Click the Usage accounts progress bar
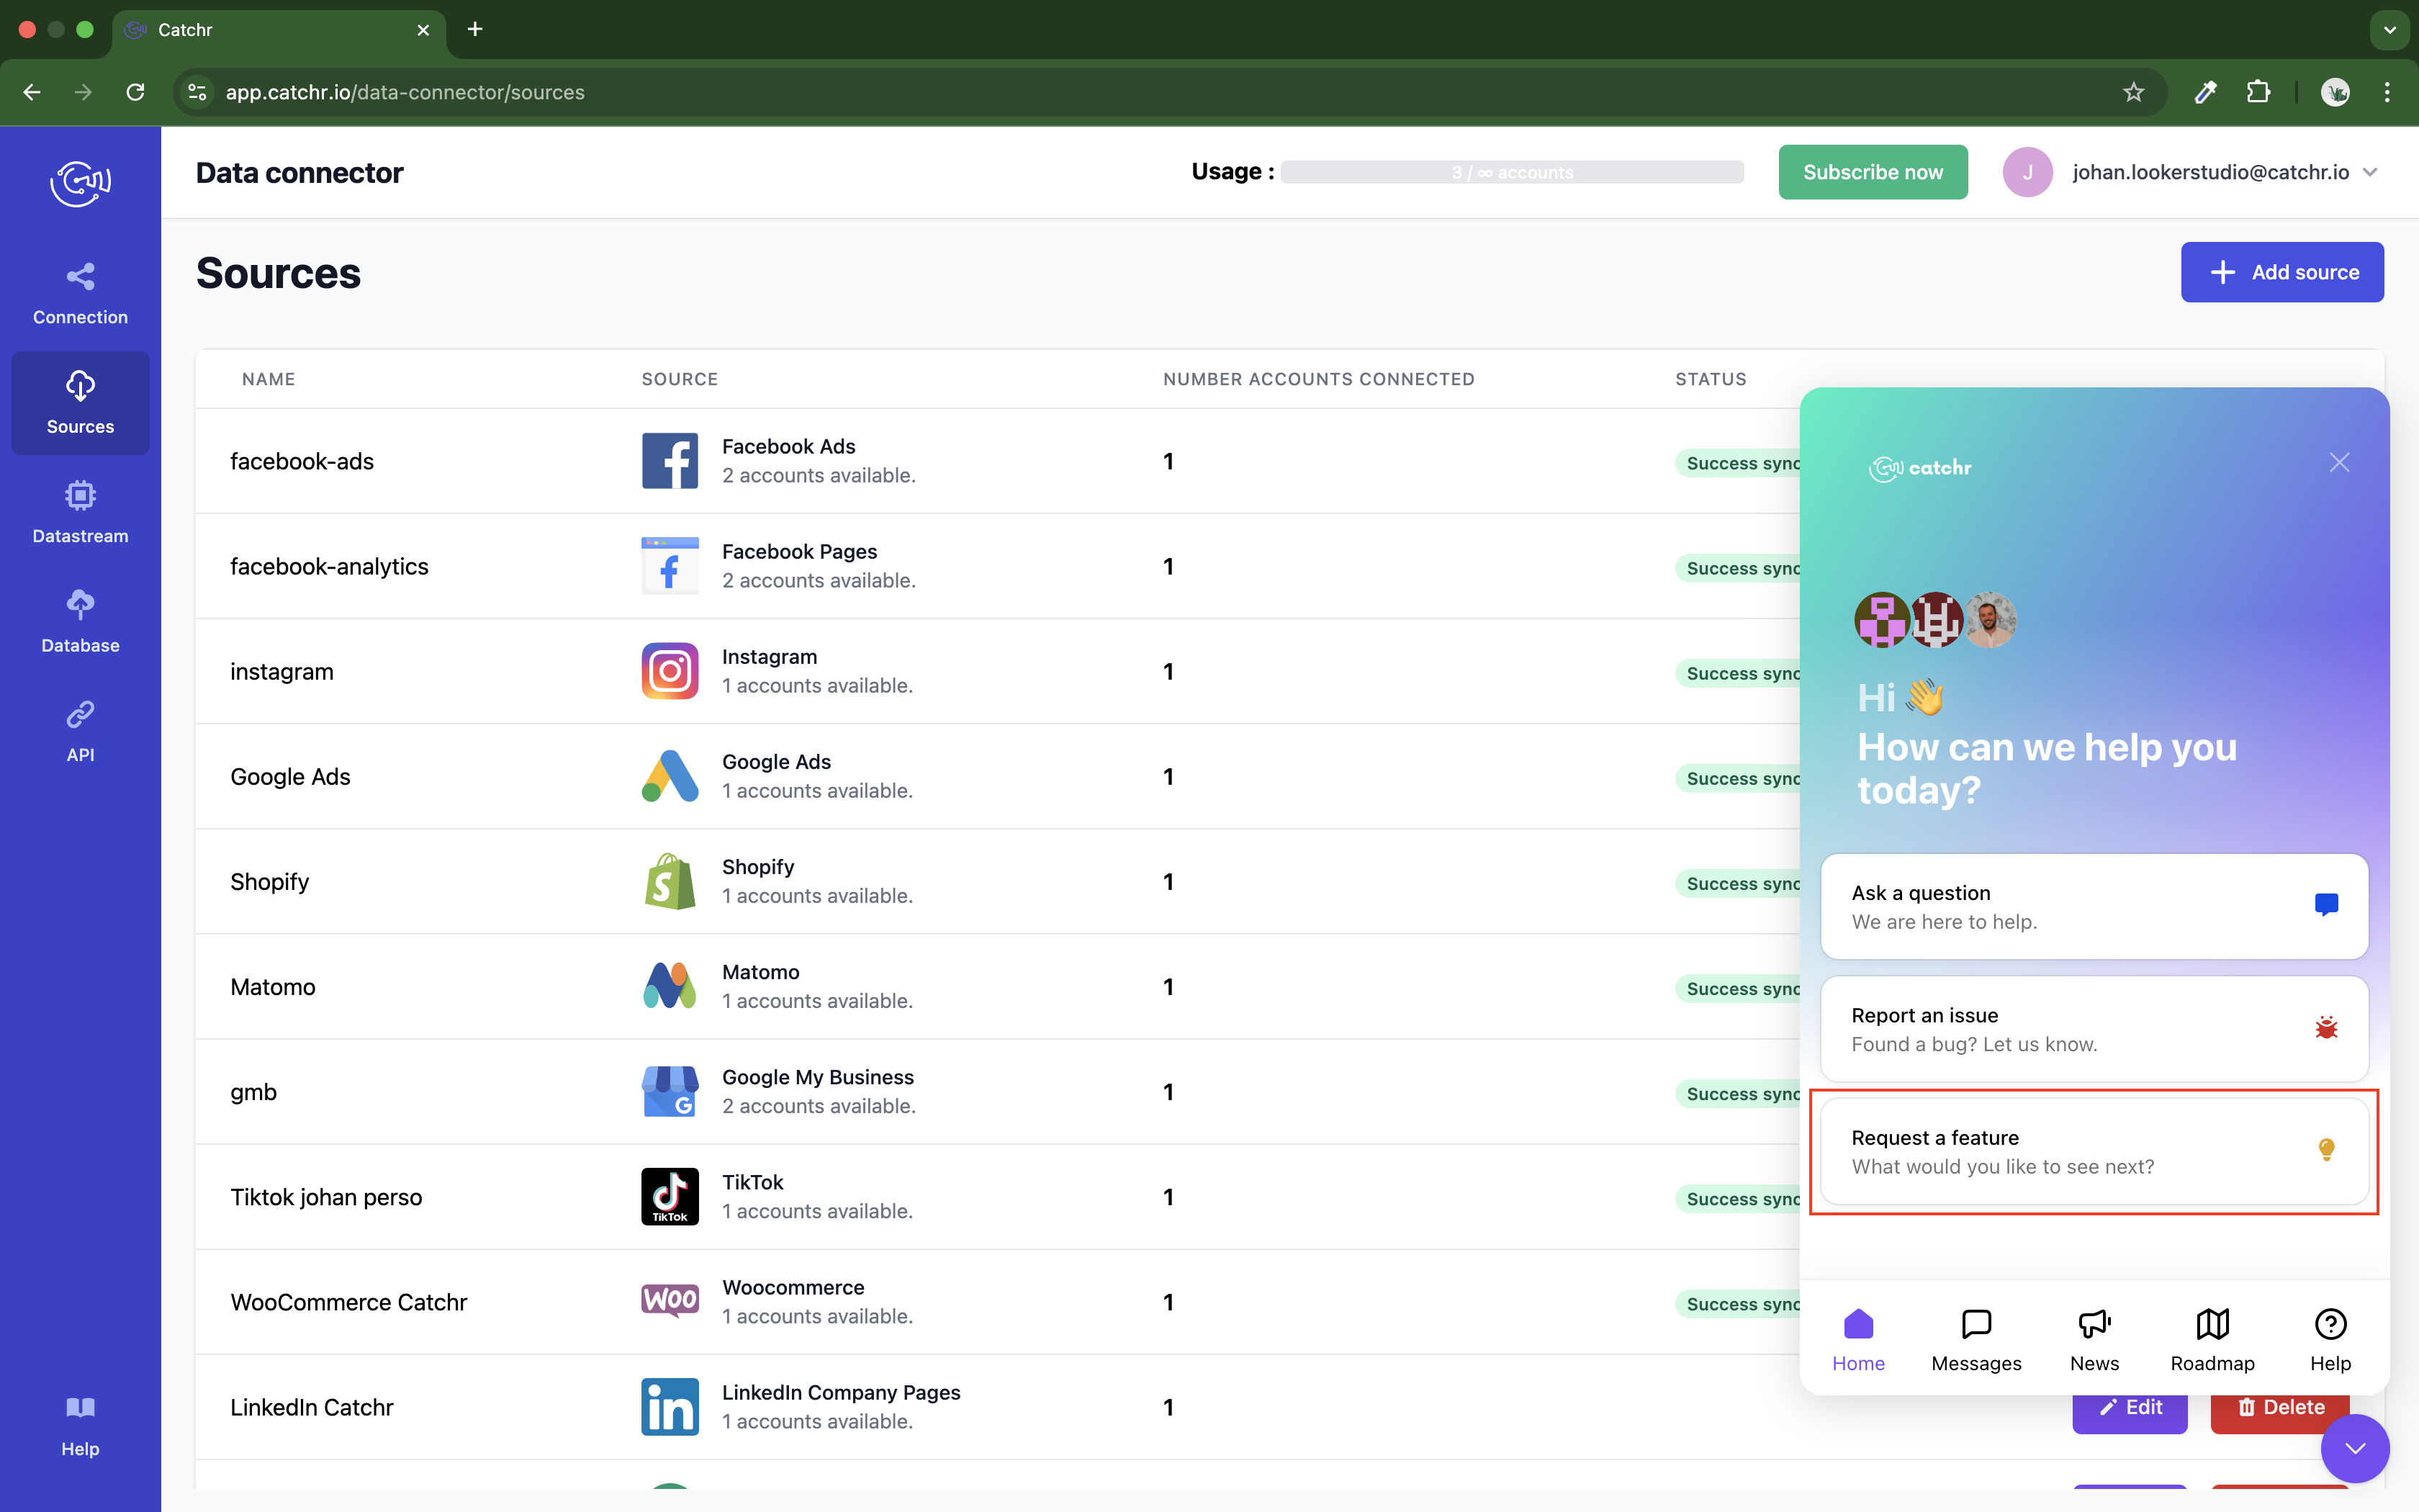 1511,172
